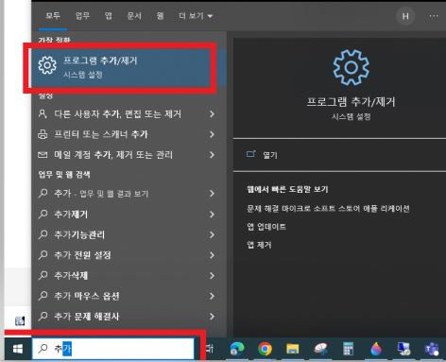
Task: Launch Microsoft Edge from the taskbar
Action: pos(237,349)
